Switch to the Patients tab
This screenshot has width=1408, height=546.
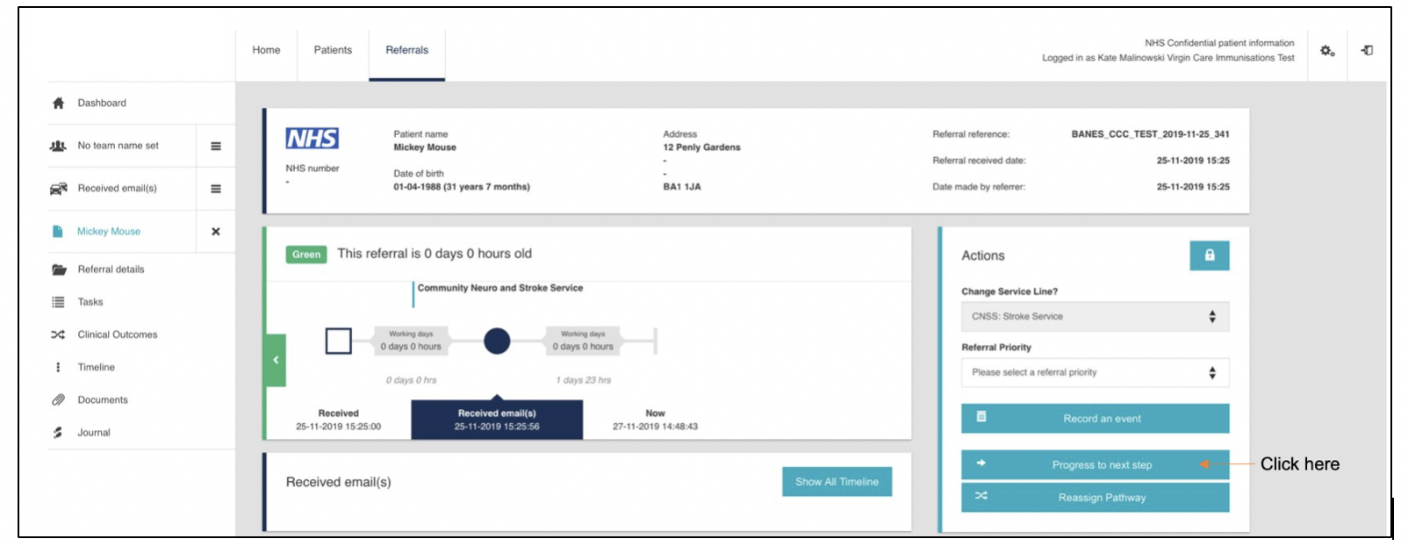(333, 50)
